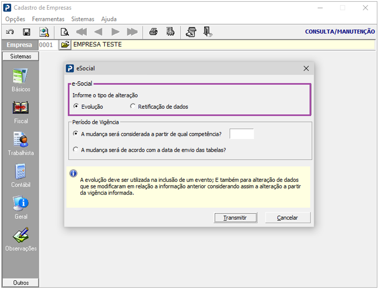The image size is (379, 289).
Task: Open the Fiscal system icon
Action: tap(20, 108)
